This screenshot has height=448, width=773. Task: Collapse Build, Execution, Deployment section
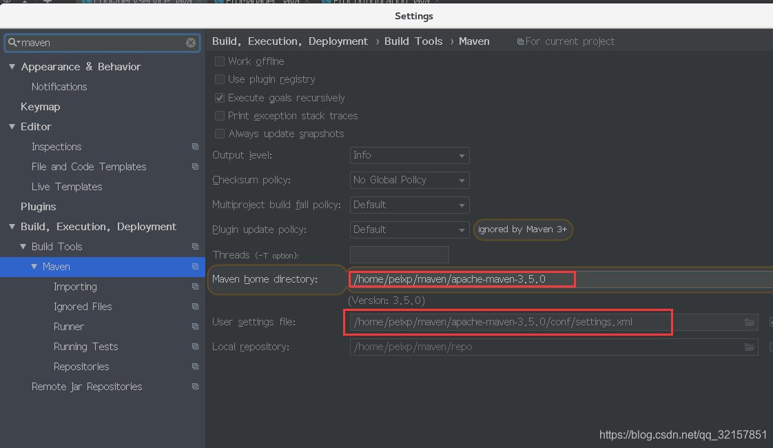pos(12,227)
